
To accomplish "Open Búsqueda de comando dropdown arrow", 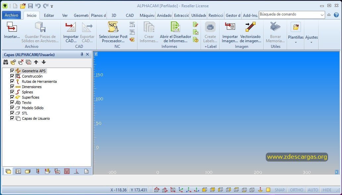I will (322, 15).
